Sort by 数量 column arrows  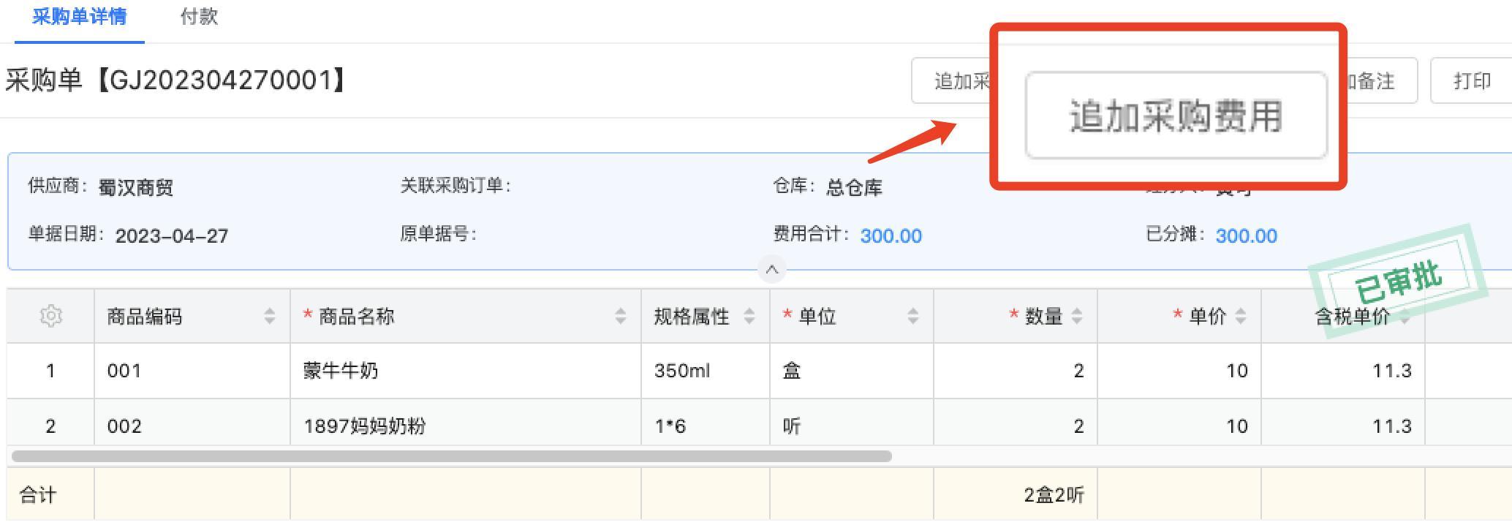click(x=1077, y=316)
